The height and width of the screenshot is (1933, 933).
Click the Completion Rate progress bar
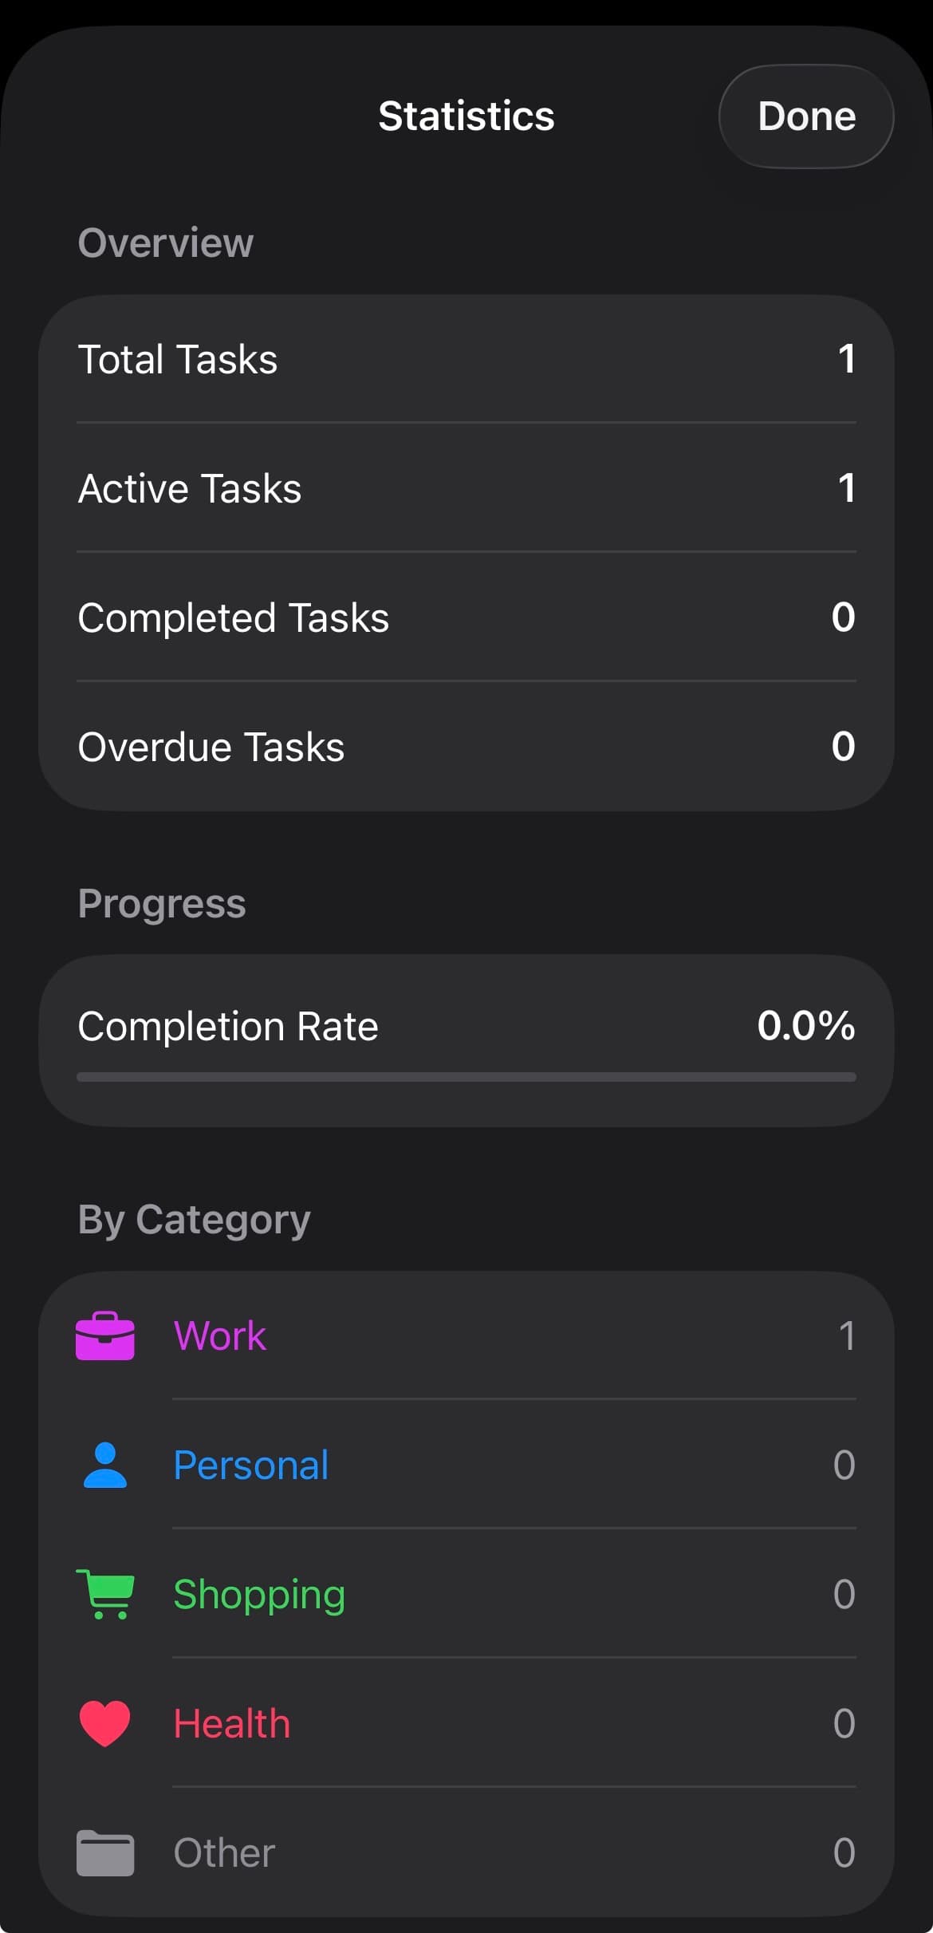pyautogui.click(x=466, y=1077)
